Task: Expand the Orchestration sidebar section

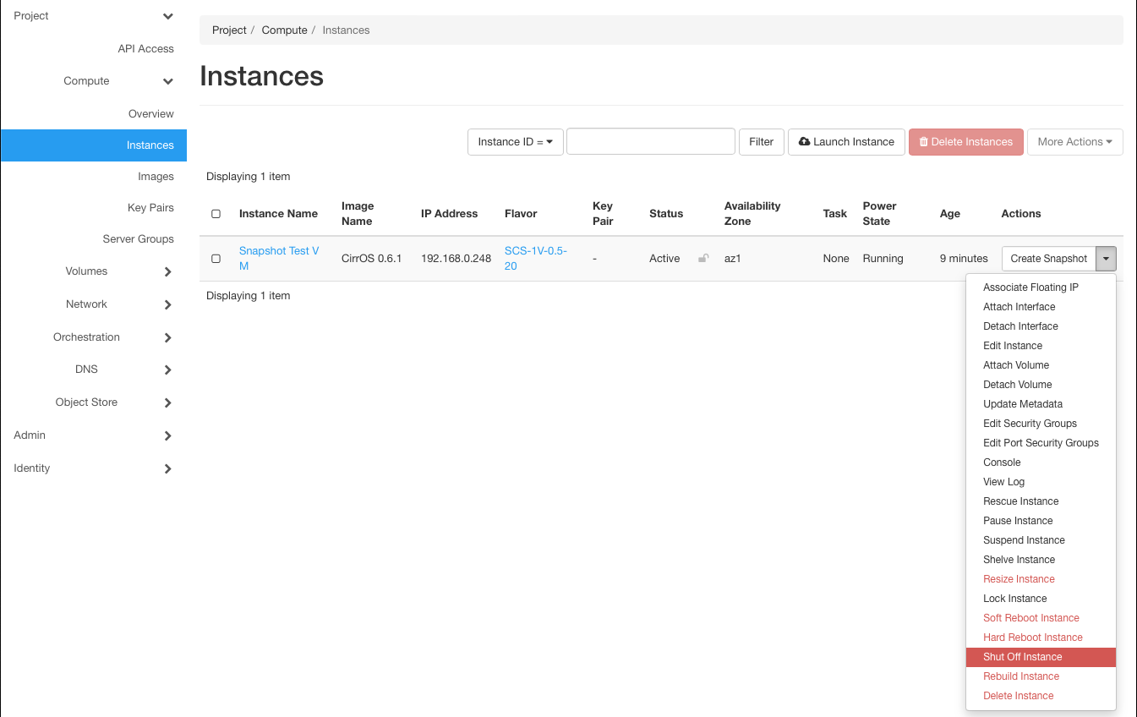Action: 167,337
